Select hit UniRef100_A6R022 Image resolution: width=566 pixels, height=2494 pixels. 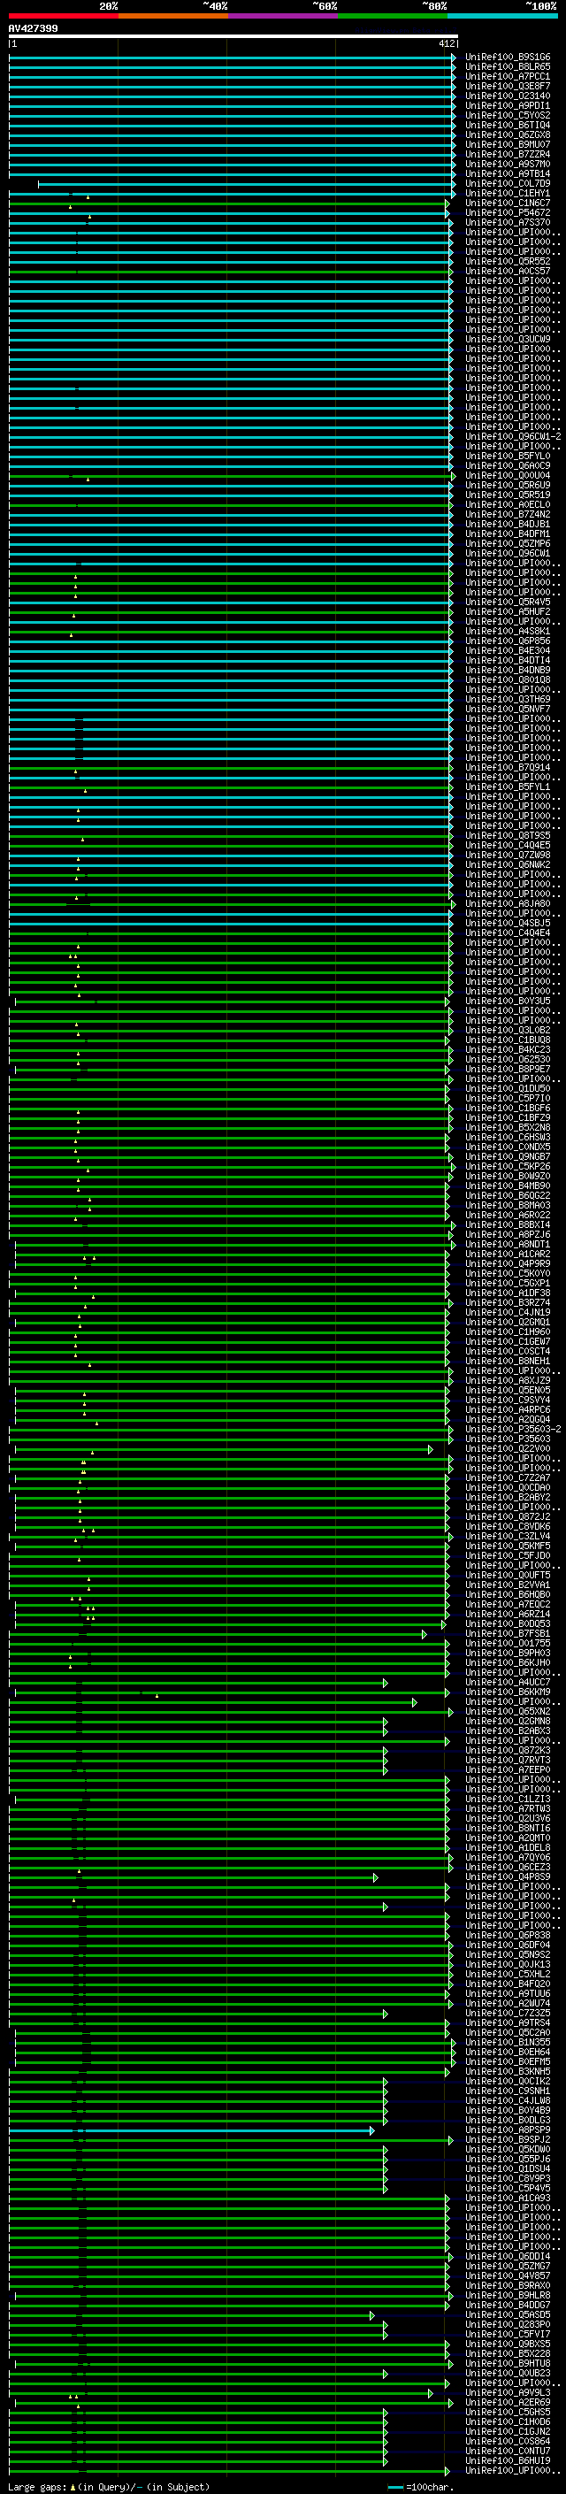point(508,1215)
